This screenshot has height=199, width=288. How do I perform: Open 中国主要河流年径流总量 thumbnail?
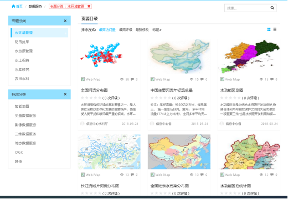(x=179, y=56)
